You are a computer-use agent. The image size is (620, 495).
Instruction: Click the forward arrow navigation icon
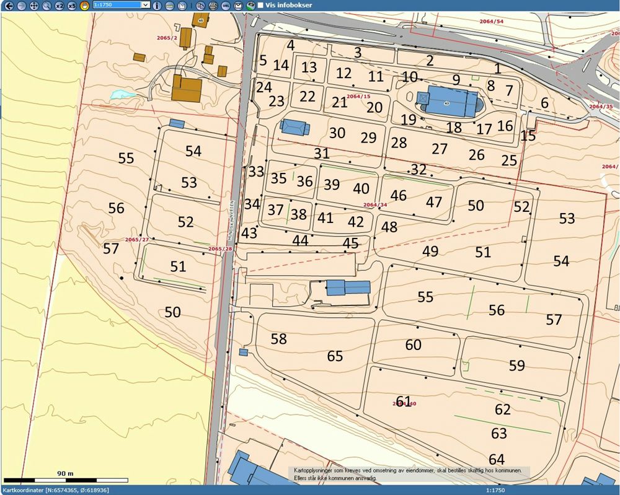(20, 6)
